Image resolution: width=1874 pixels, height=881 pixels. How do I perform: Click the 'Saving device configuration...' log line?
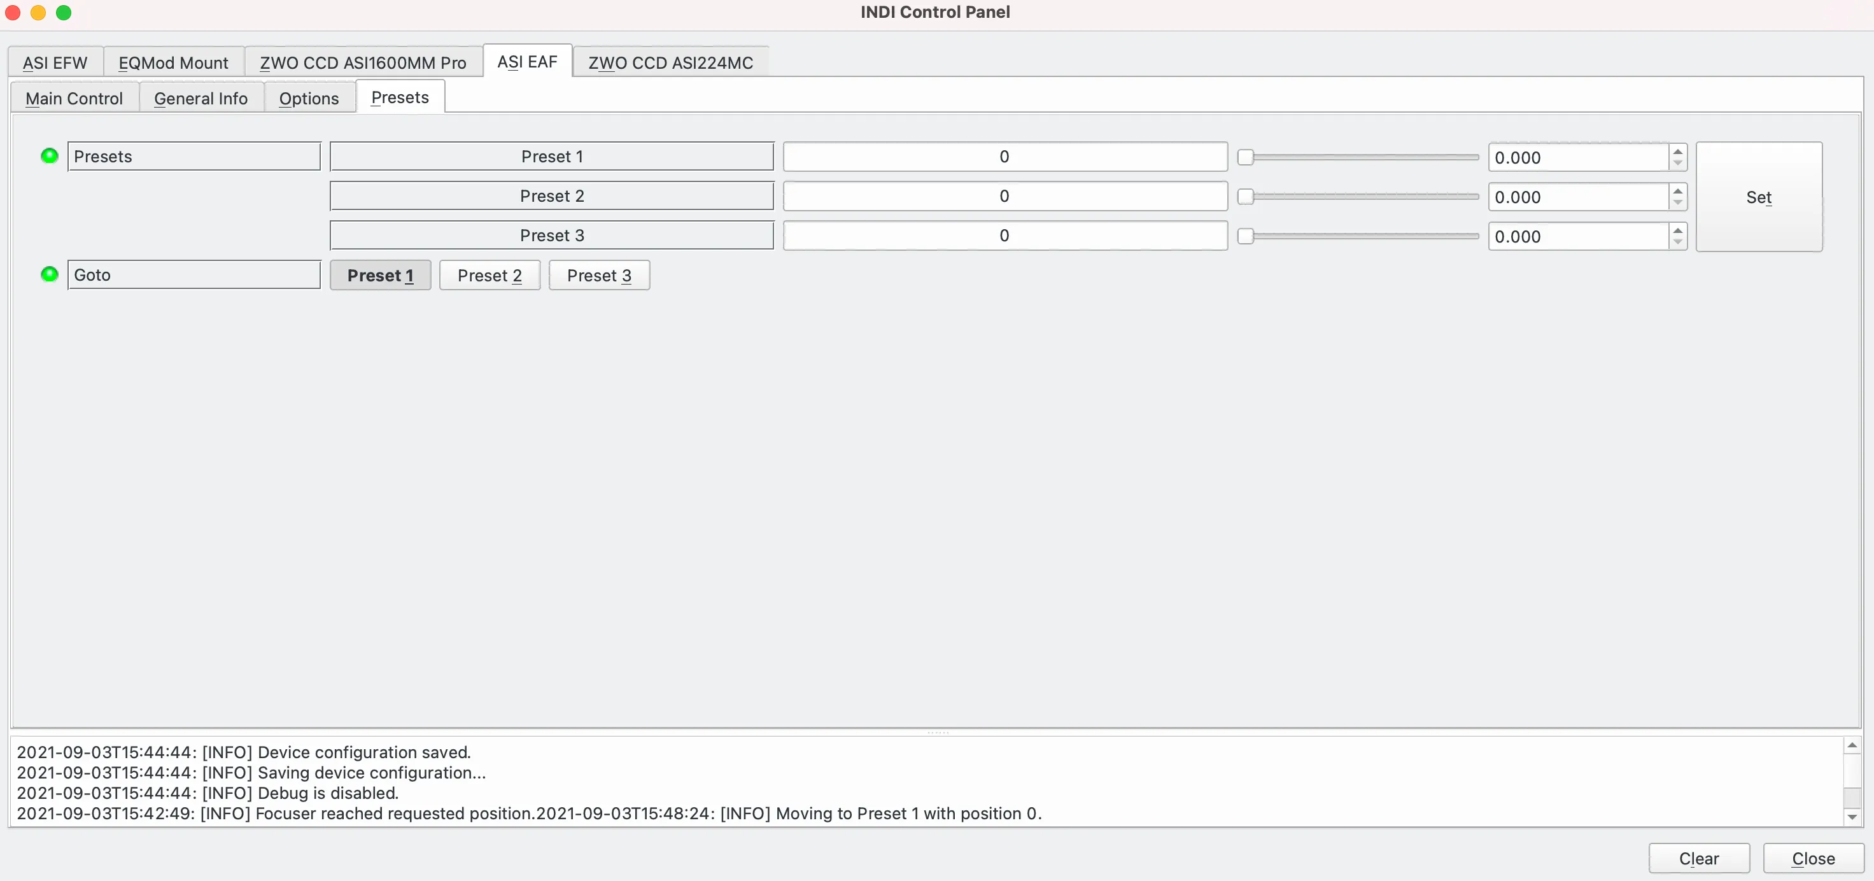pos(251,773)
